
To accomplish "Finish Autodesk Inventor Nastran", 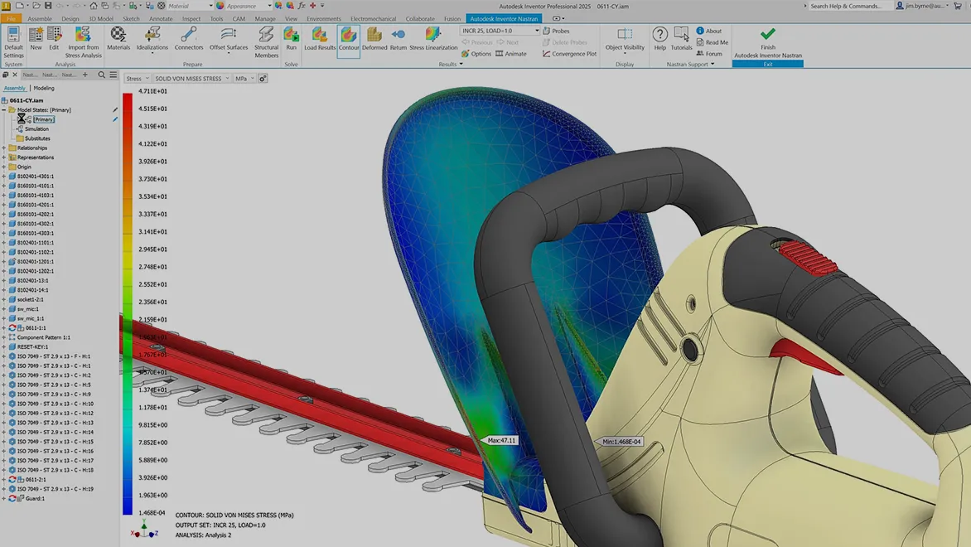I will tap(768, 42).
